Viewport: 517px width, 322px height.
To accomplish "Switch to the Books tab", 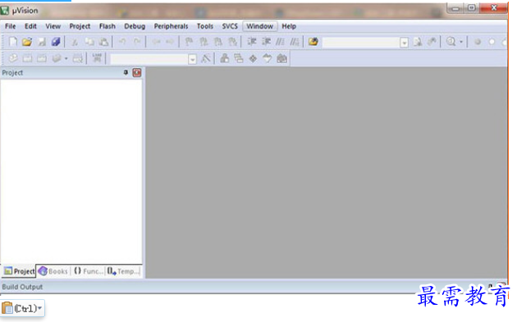I will 53,271.
